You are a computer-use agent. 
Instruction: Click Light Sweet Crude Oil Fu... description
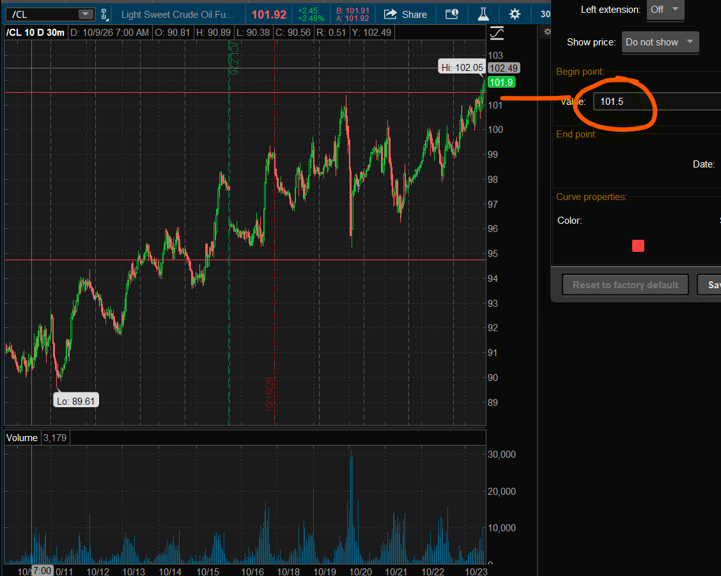coord(177,15)
